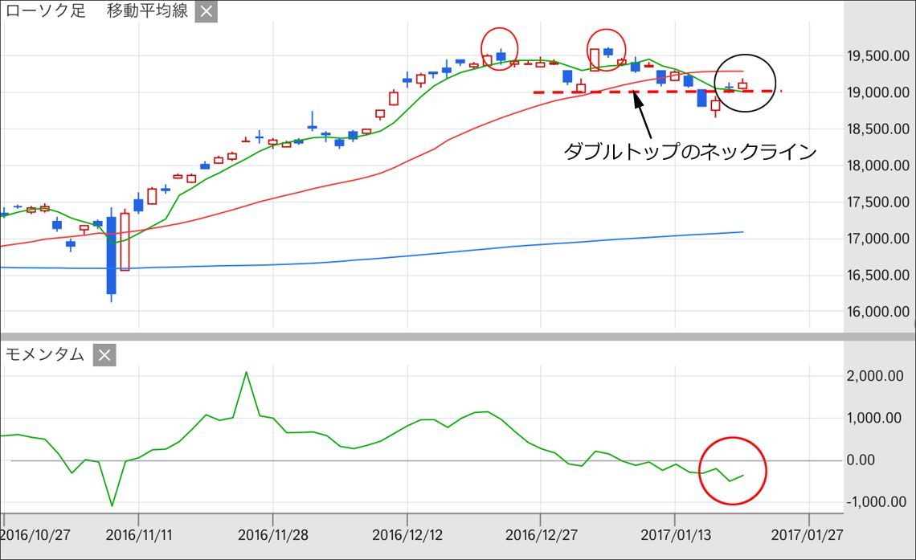Click the 2016/12/12 date axis label

coord(407,534)
